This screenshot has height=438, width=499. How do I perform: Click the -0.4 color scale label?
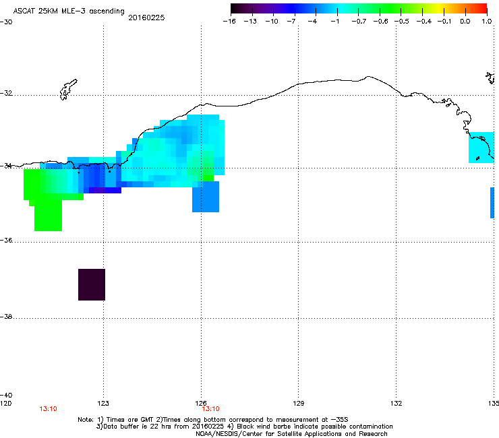(424, 22)
